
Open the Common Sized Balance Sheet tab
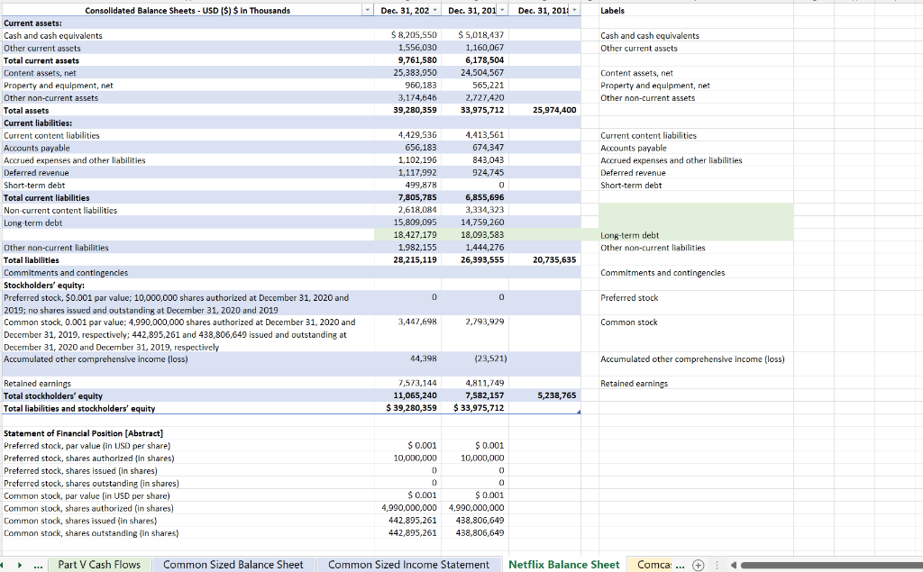click(233, 564)
